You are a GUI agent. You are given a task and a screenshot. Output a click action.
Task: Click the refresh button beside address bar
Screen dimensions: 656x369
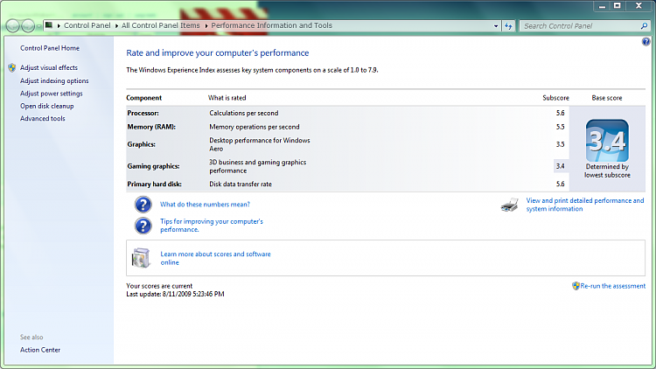coord(508,26)
